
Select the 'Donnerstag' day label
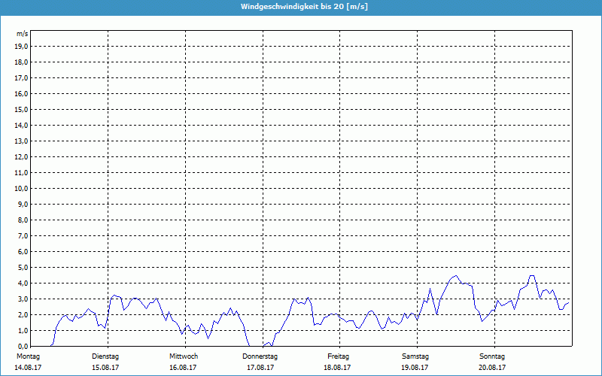click(x=260, y=356)
